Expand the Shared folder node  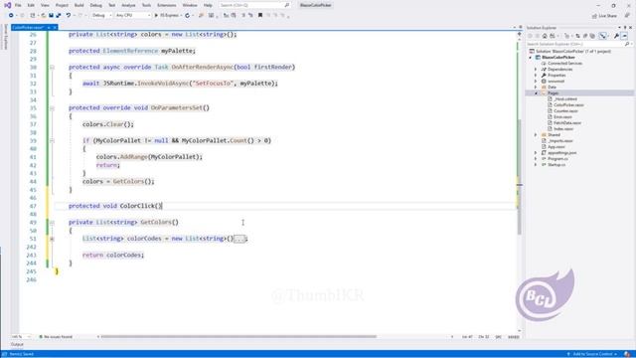pyautogui.click(x=536, y=135)
